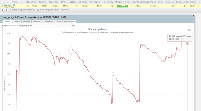Screen dimensions: 201x111
Task: Sort by the 'Прибыль' column header
Action: [x=43, y=2]
